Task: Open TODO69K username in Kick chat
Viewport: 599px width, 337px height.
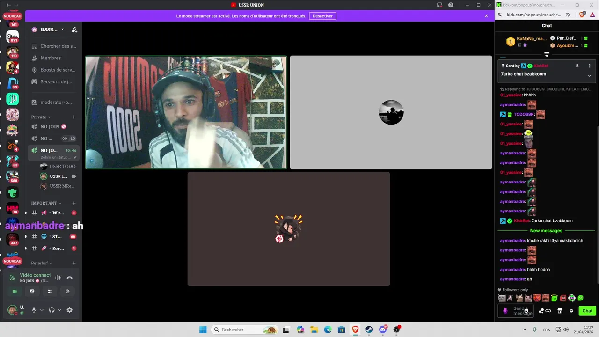Action: 524,114
